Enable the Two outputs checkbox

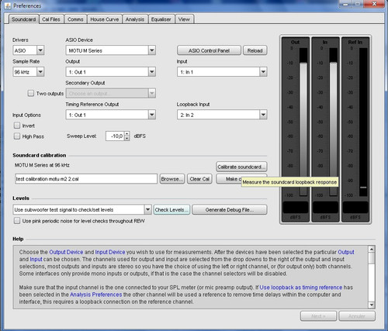click(31, 93)
